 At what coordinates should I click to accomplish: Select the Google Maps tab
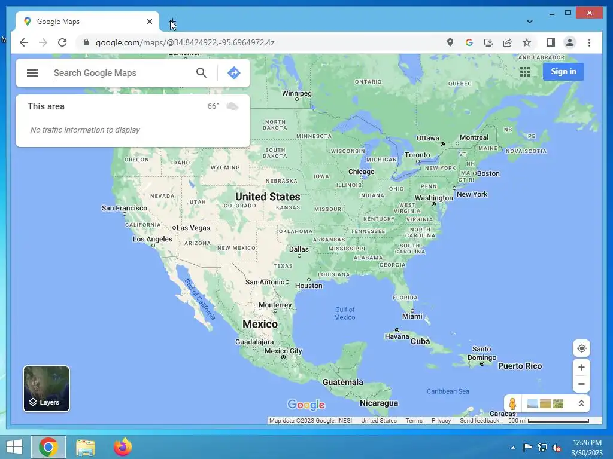click(x=87, y=22)
